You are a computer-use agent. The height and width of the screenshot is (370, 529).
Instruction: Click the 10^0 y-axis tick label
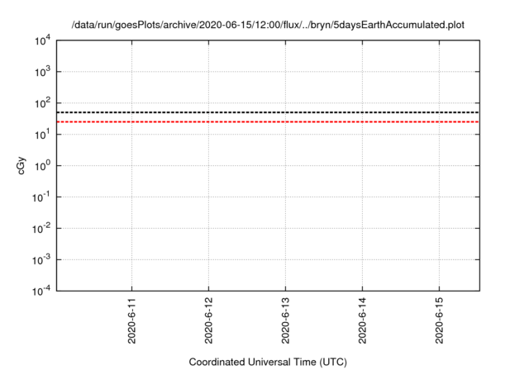click(x=42, y=166)
